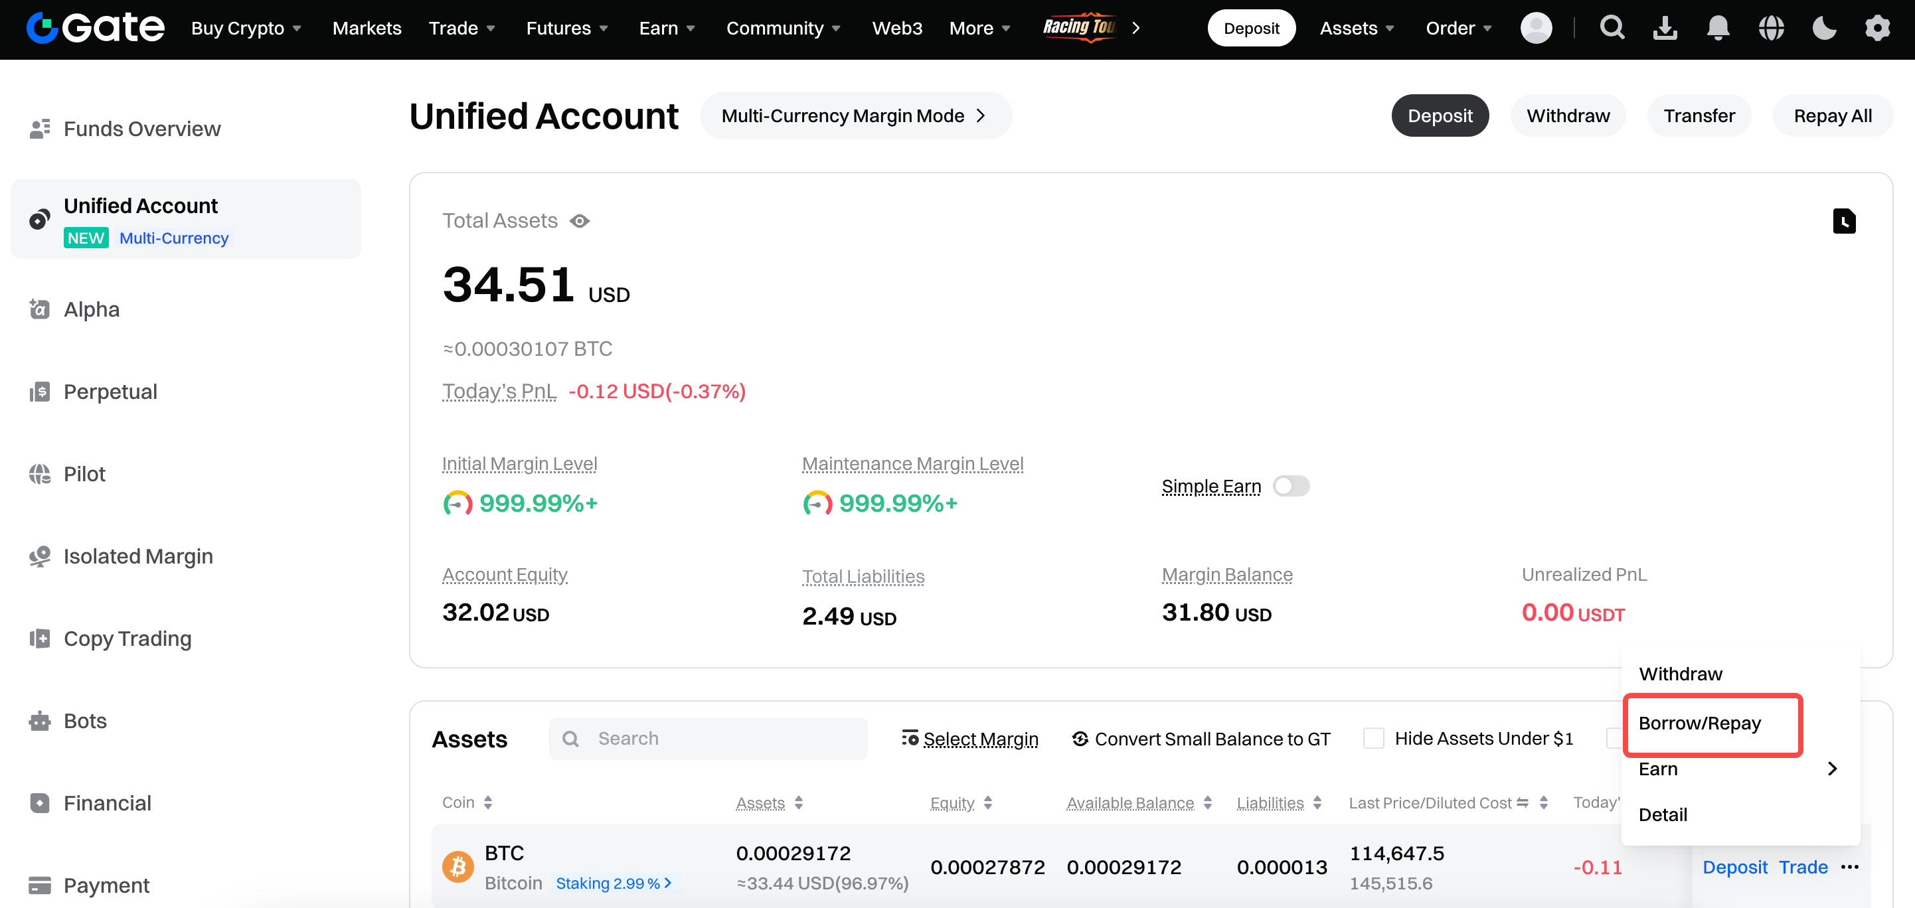Switch to dark mode moon icon

pyautogui.click(x=1823, y=29)
